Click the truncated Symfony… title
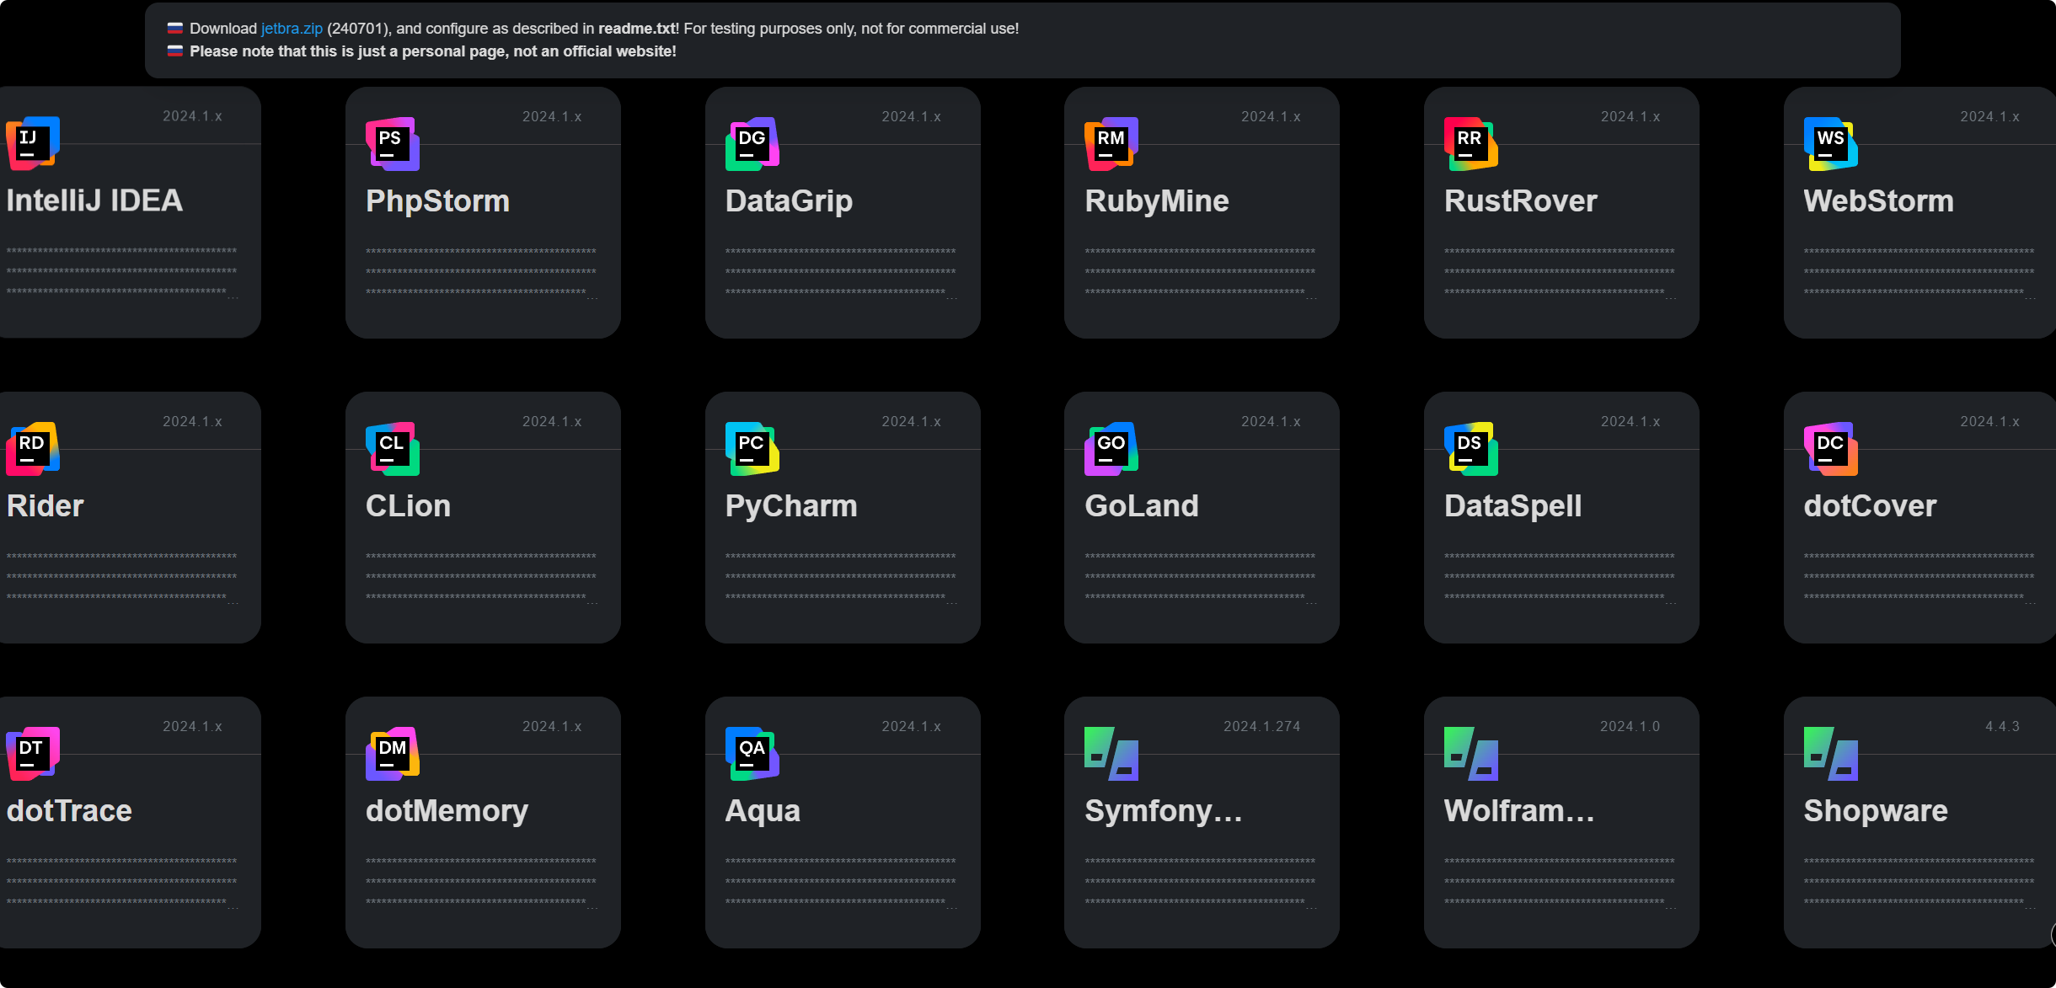The width and height of the screenshot is (2056, 988). pos(1164,811)
